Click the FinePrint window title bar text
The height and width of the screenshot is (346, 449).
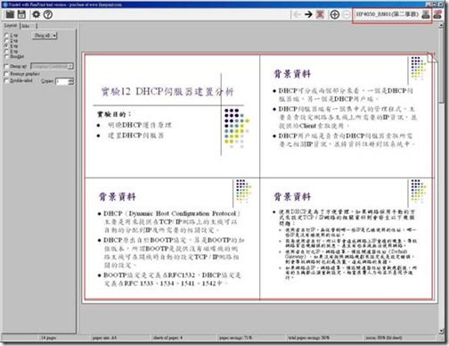tap(65, 4)
